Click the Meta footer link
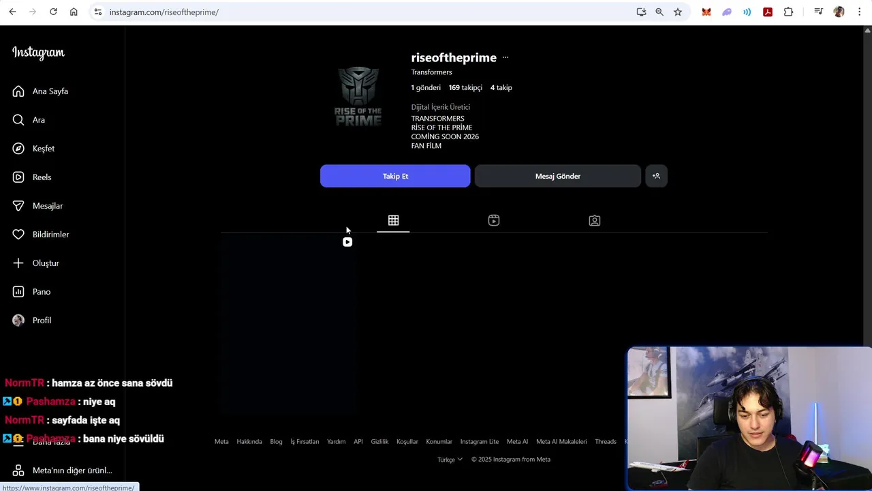This screenshot has height=491, width=872. tap(221, 442)
